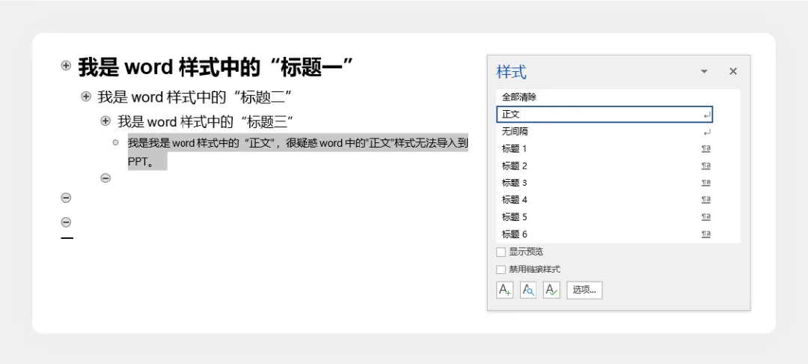
Task: Collapse the outline plus icon beside “标题二”
Action: click(86, 96)
